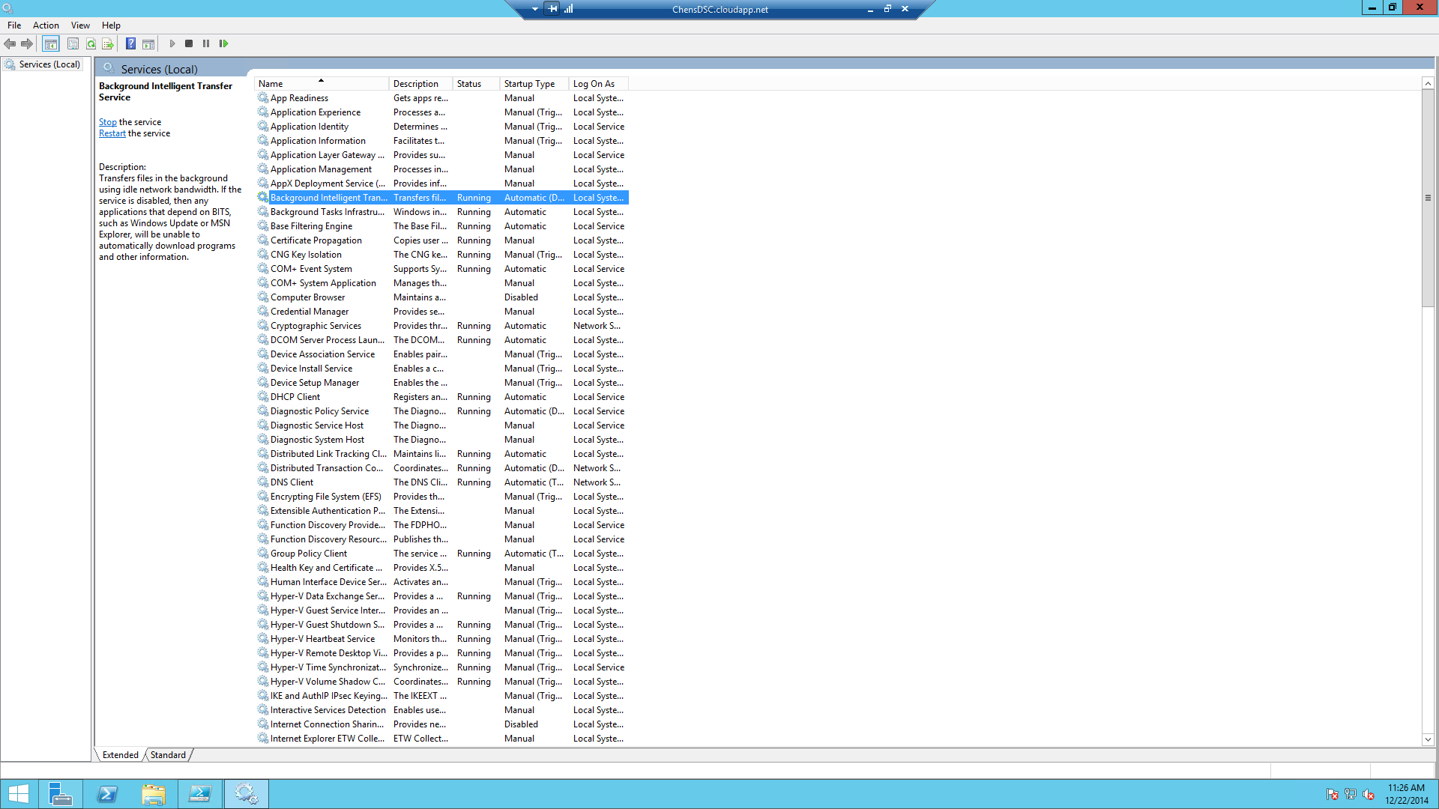Screen dimensions: 1439x809
Task: Select the App Readiness service row
Action: (x=441, y=98)
